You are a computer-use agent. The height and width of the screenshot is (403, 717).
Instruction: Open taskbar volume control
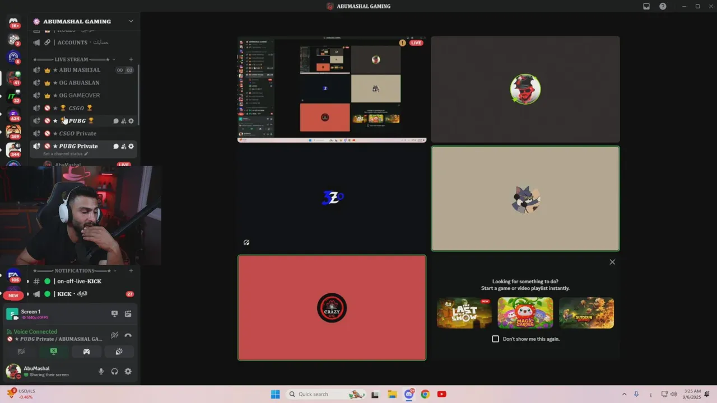coord(673,394)
